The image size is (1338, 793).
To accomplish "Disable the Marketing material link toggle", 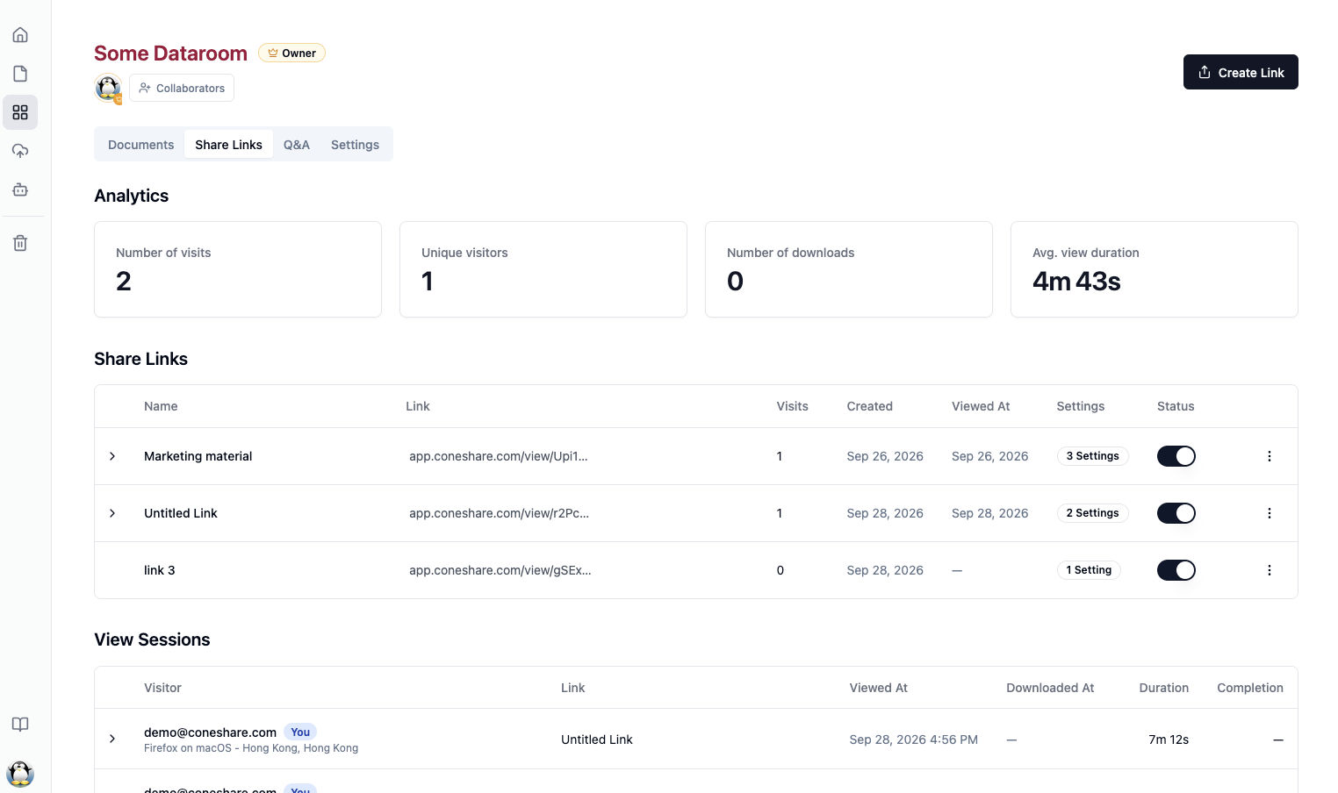I will (x=1176, y=456).
